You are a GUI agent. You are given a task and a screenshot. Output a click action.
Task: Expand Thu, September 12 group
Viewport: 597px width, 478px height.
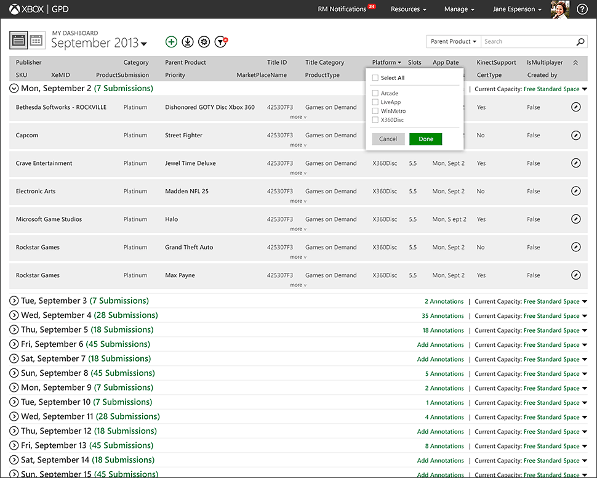point(14,431)
